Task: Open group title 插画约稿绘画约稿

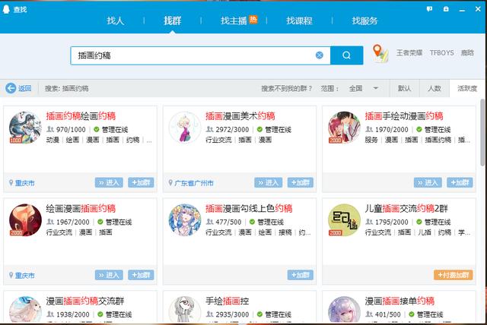Action: (81, 116)
